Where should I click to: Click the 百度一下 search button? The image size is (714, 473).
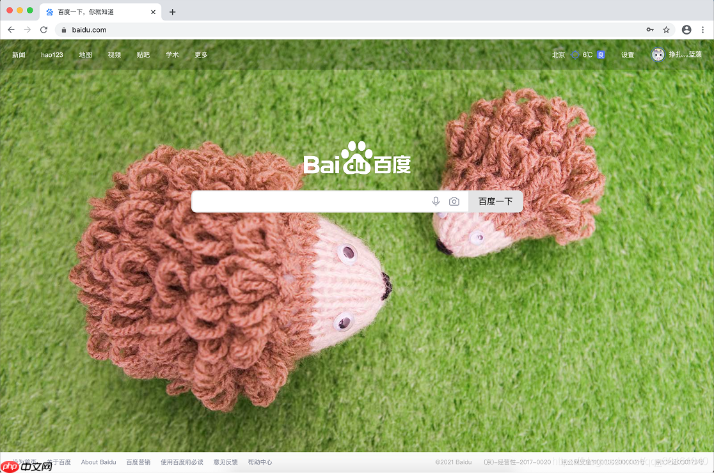495,201
